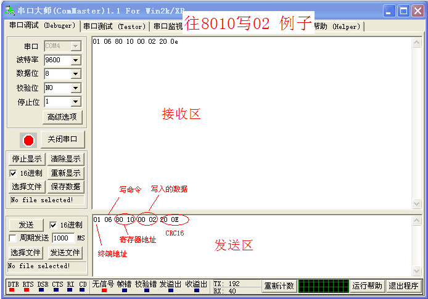Screen dimensions: 428x299
Task: Click the 无信号 status indicator
Action: 102,286
